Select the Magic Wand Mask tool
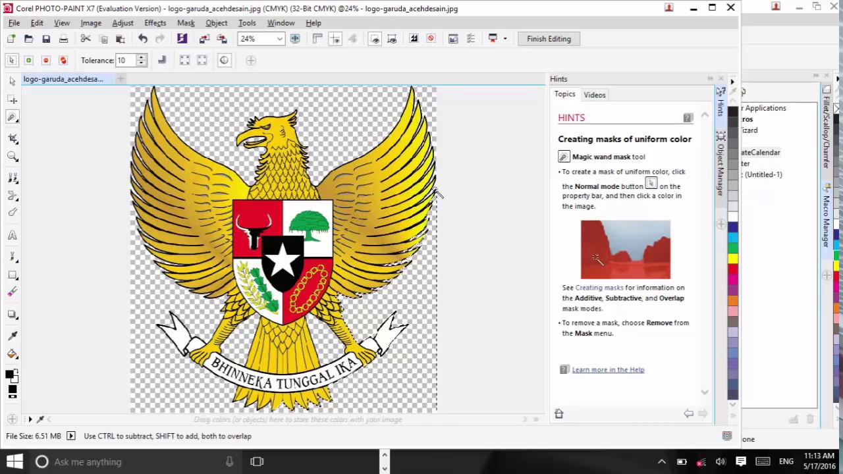Image resolution: width=843 pixels, height=474 pixels. pos(12,117)
